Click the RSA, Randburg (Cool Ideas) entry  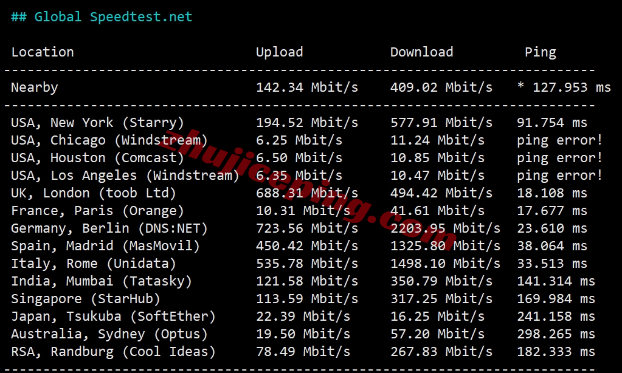tap(113, 352)
